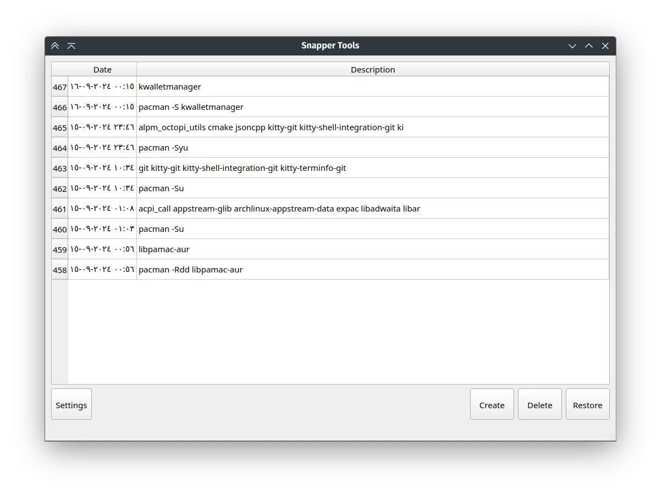Click the Delete button
The width and height of the screenshot is (662, 495).
point(539,404)
